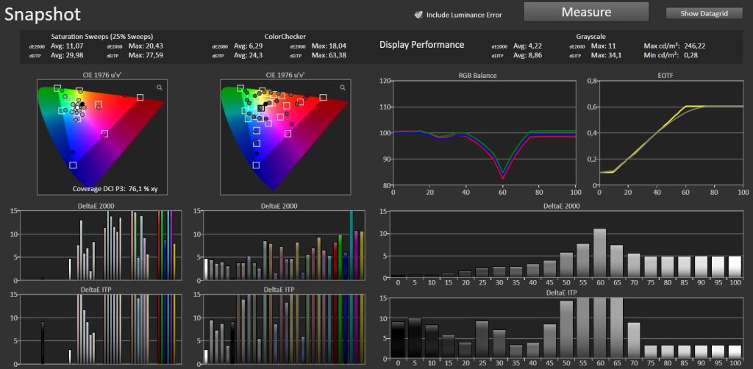Select the 60 bar in grayscale DeltaE 2000
Image resolution: width=753 pixels, height=369 pixels.
[599, 251]
